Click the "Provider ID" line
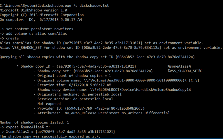This screenshot has height=139, width=223. coord(91,108)
